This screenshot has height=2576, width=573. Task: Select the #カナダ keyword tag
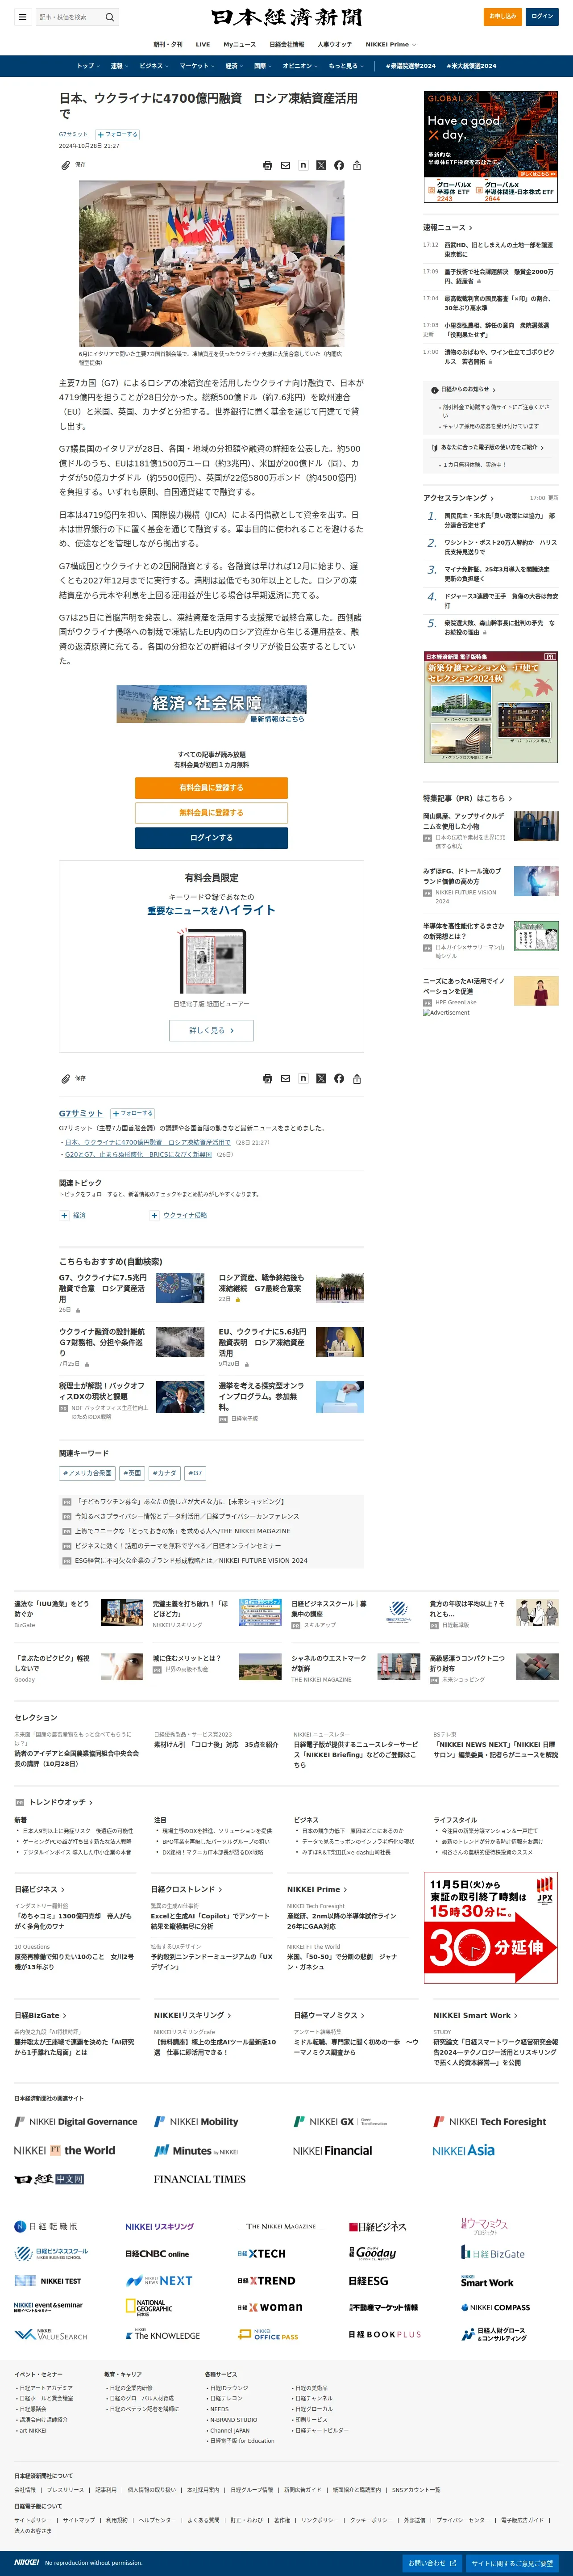tap(164, 1473)
